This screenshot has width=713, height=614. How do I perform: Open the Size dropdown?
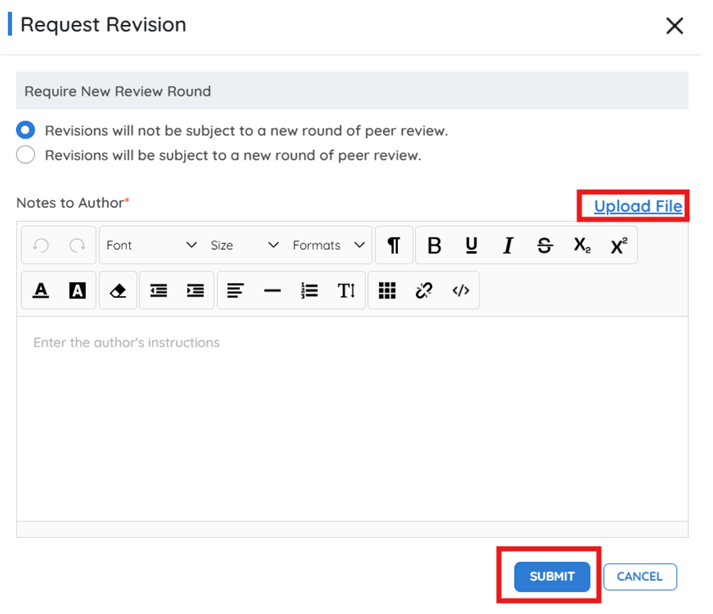[x=244, y=245]
